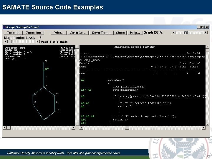Select graph node 10

(58, 110)
